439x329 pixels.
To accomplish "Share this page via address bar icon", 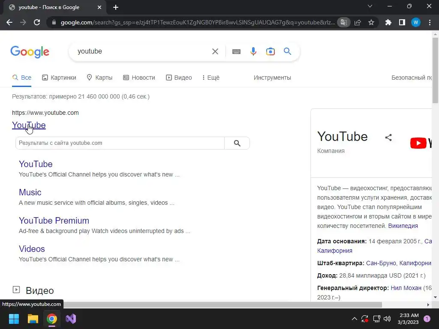I will (x=358, y=22).
